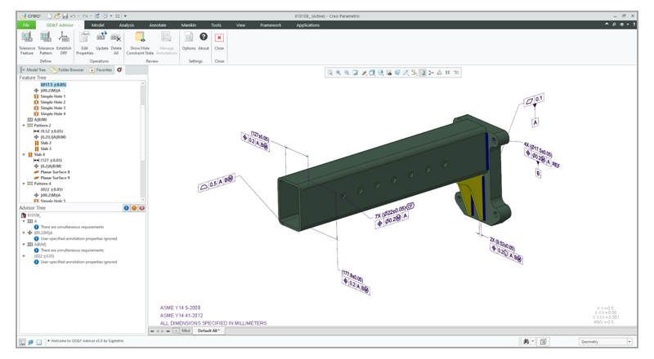Viewport: 654px width, 359px height.
Task: Open the Geometry selection filter dropdown
Action: [x=605, y=342]
